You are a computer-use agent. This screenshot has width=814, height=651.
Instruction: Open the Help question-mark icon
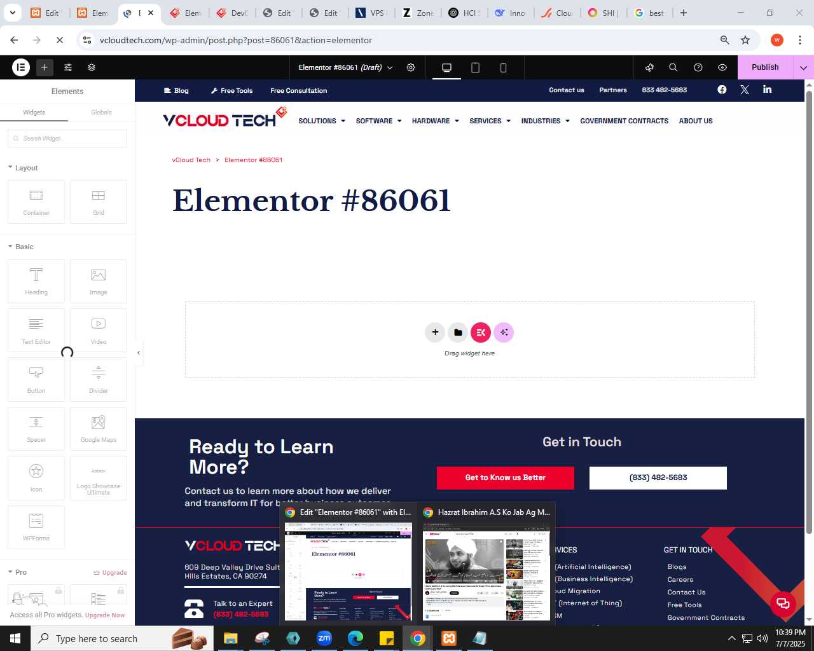click(x=698, y=67)
